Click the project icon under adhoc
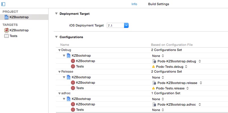This screenshot has height=113, width=228. [69, 99]
